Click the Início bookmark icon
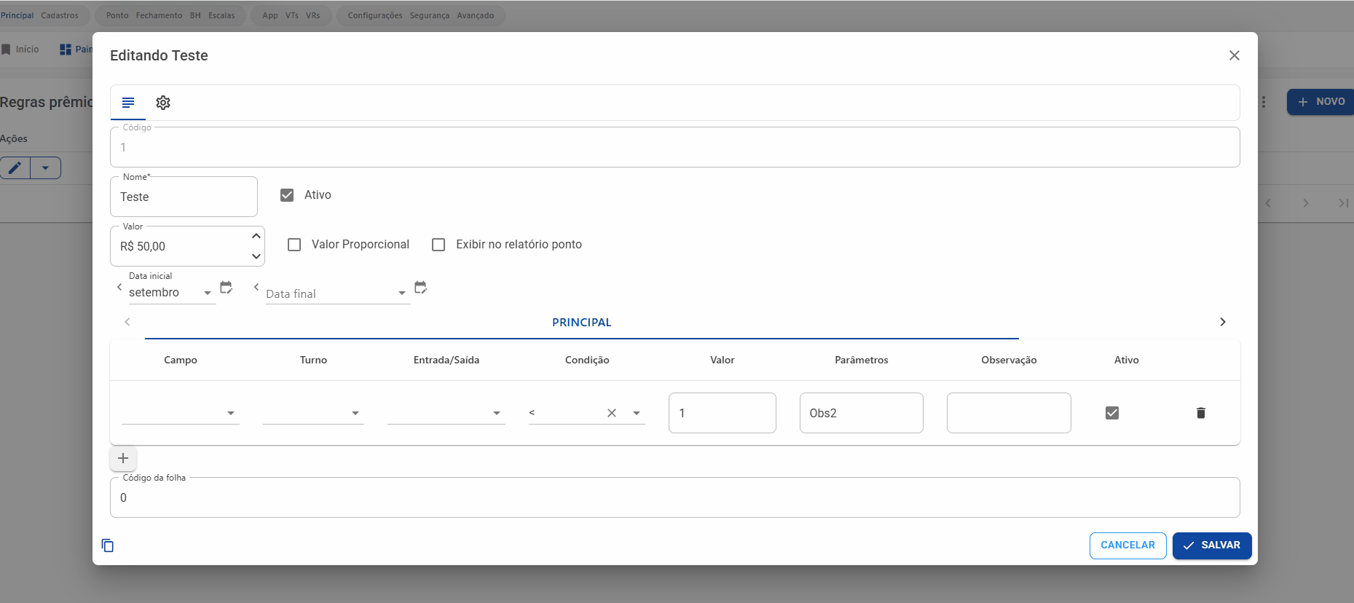 (6, 50)
